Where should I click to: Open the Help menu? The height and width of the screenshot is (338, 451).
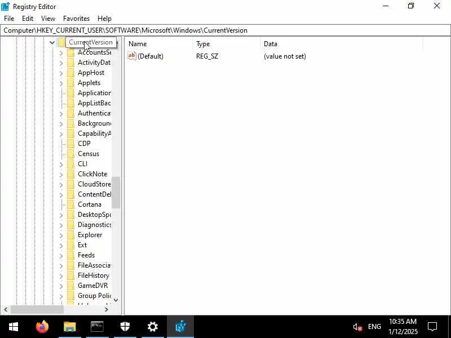(x=104, y=19)
